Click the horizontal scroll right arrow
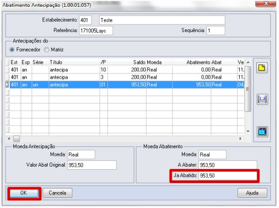Image resolution: width=279 pixels, height=208 pixels. coord(240,139)
